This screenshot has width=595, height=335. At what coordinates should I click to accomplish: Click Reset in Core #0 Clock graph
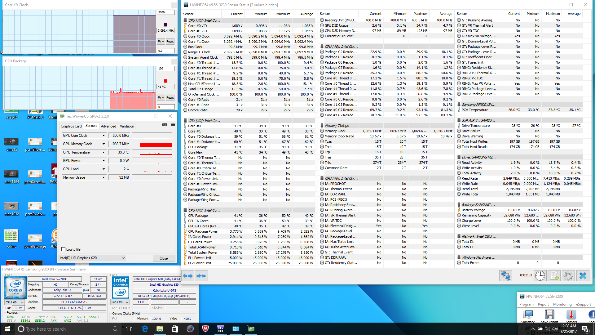(x=170, y=42)
